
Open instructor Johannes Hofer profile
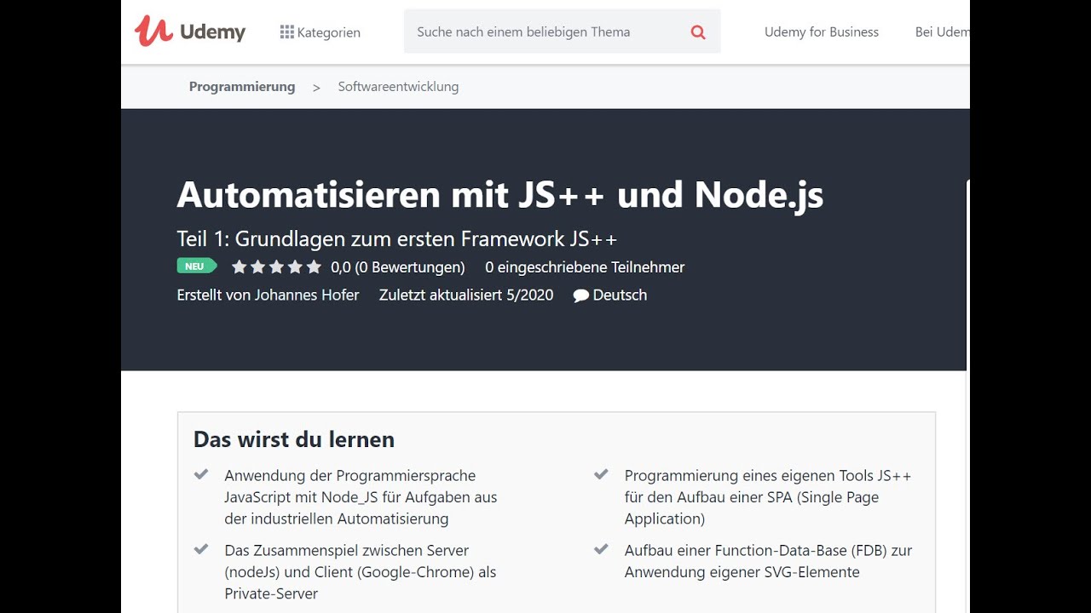pyautogui.click(x=307, y=295)
